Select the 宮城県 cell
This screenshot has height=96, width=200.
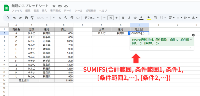tap(47, 49)
